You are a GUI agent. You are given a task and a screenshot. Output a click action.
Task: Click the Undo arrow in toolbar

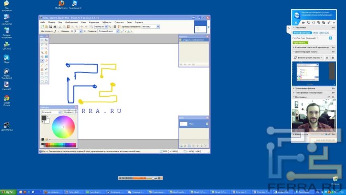coord(81,27)
